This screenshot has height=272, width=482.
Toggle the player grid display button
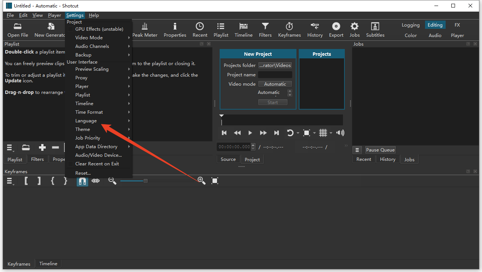(323, 133)
